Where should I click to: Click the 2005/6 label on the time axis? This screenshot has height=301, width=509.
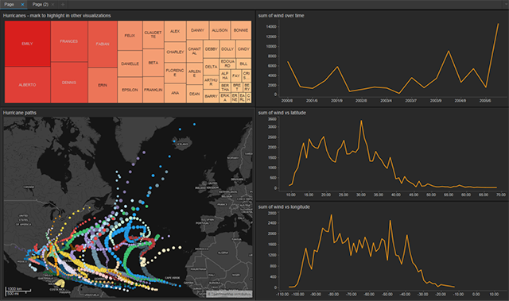[485, 101]
